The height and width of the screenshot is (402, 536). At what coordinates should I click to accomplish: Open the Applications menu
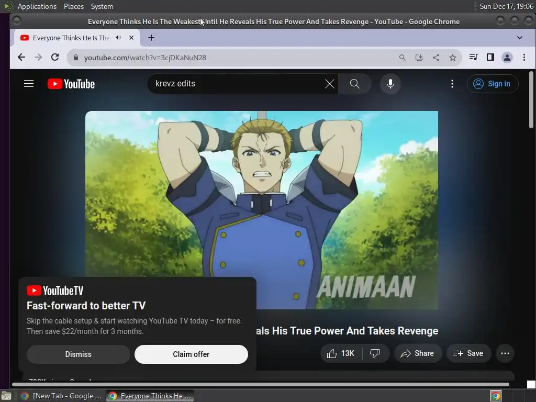pos(37,6)
